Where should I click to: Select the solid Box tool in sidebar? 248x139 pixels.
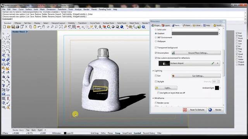3,60
